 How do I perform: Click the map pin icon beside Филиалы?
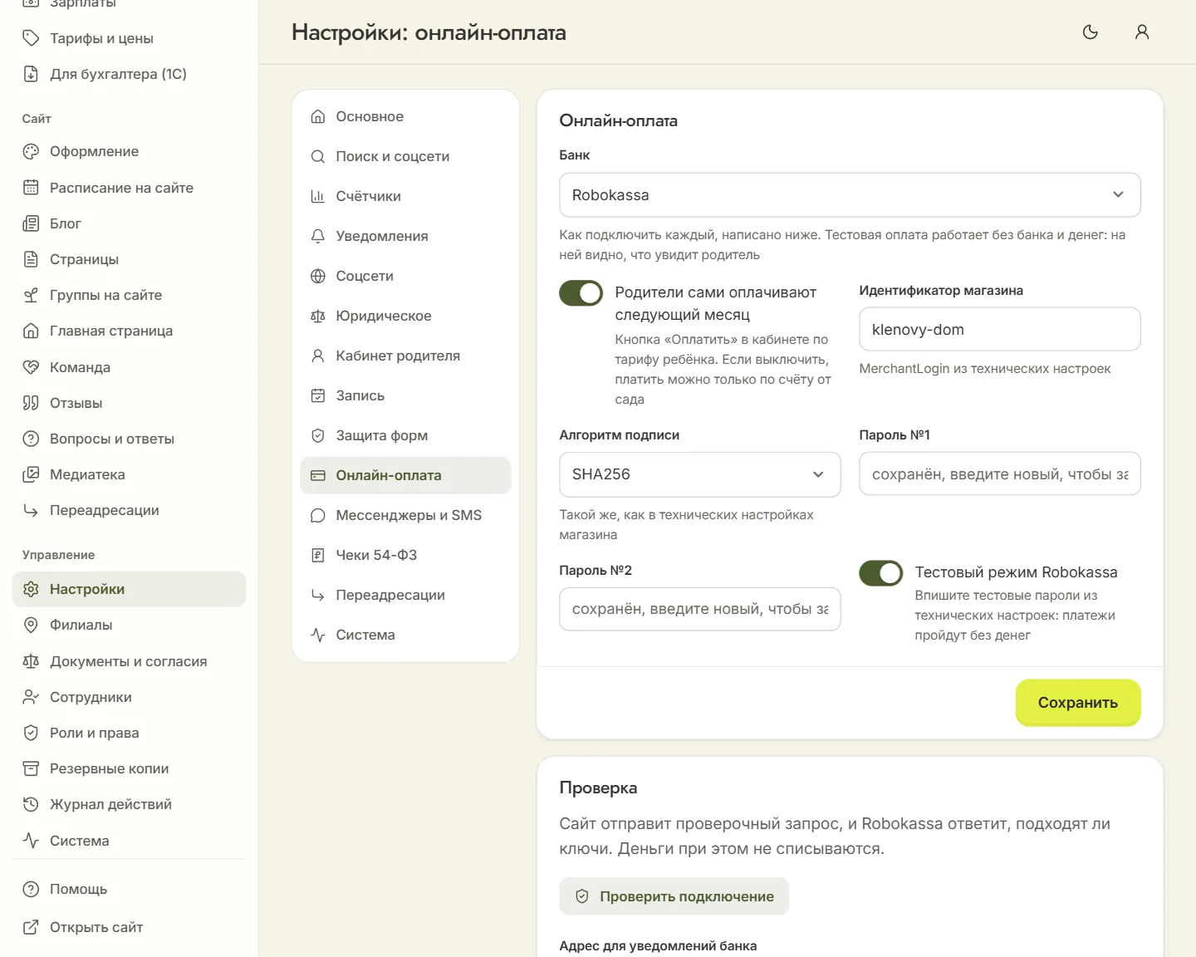31,625
